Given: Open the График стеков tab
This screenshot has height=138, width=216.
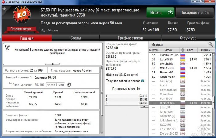Looking at the screenshot, I should [130, 38].
